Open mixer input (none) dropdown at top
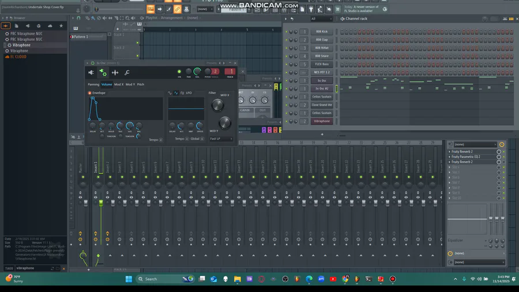This screenshot has width=519, height=292. coord(475,145)
